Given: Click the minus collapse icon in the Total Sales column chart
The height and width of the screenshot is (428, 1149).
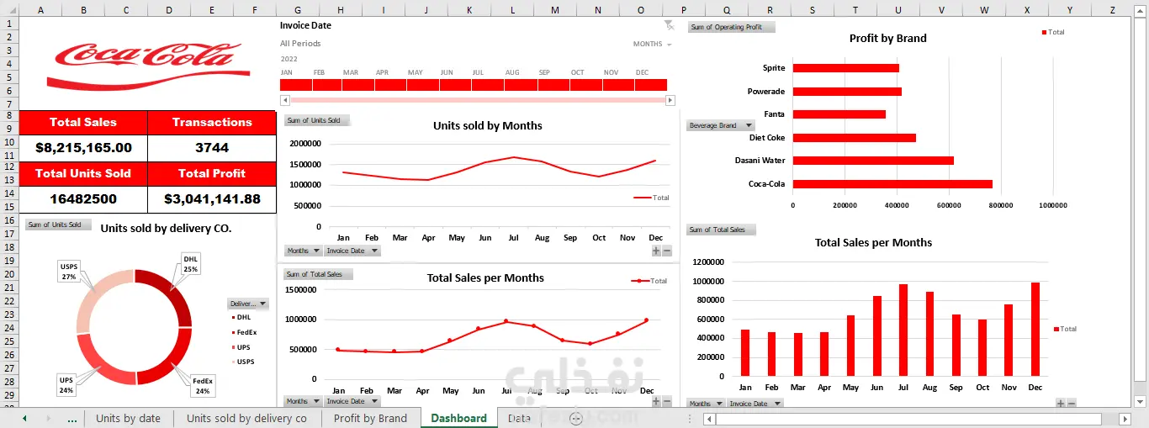Looking at the screenshot, I should click(1072, 404).
